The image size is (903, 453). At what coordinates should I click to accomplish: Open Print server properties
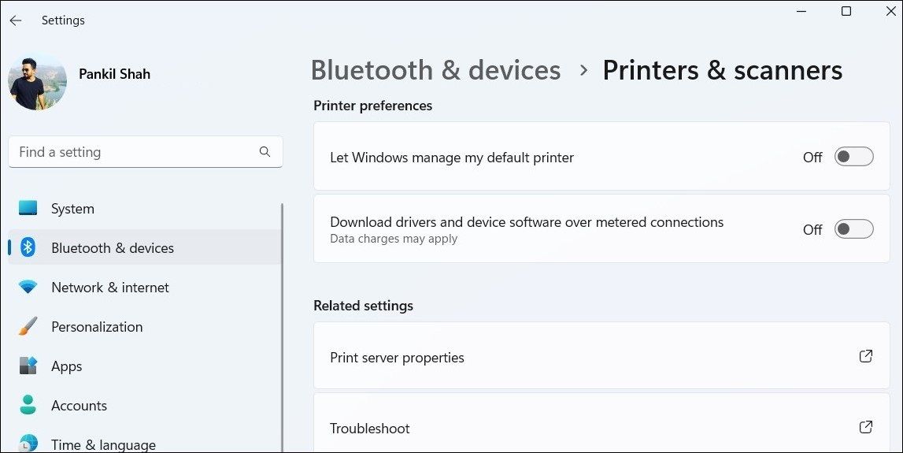[397, 358]
